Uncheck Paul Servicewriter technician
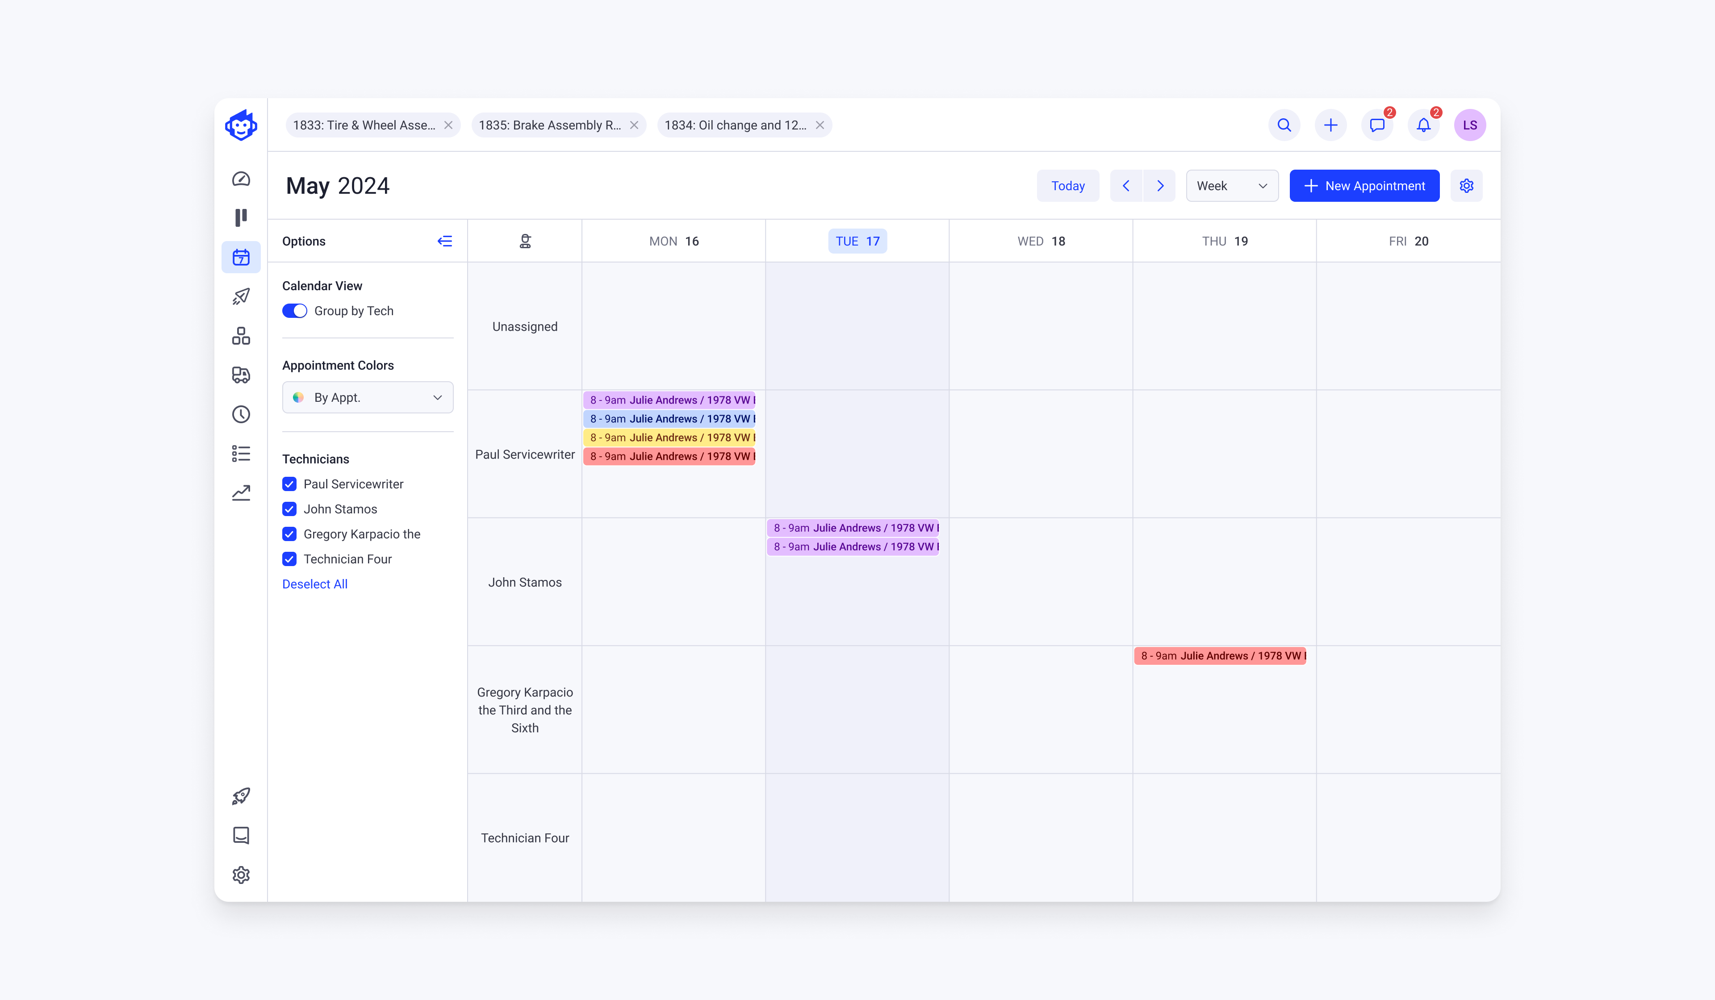The image size is (1715, 1000). [289, 484]
